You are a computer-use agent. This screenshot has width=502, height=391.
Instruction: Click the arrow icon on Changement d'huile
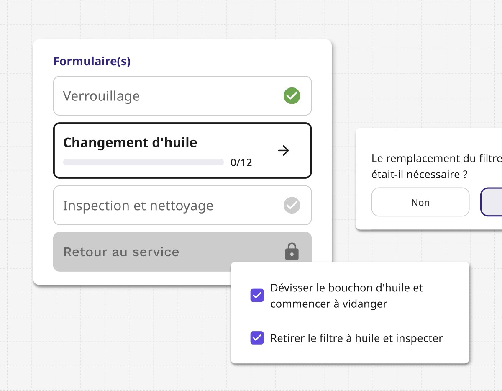(x=284, y=151)
